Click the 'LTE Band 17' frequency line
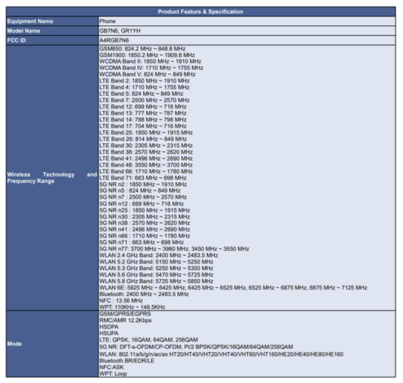Viewport: 403px width, 383px height. tap(143, 126)
